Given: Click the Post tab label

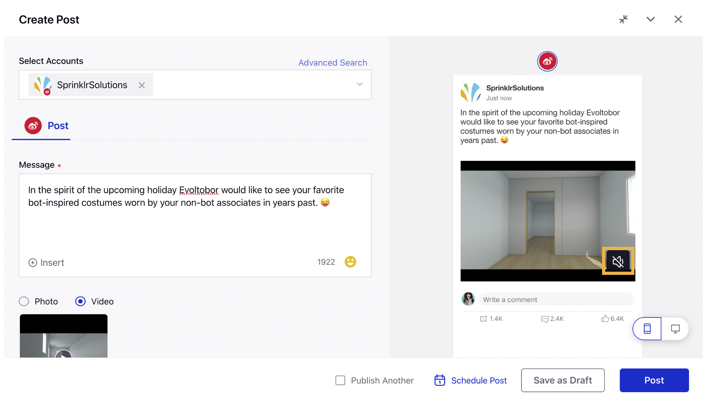Looking at the screenshot, I should [x=58, y=126].
